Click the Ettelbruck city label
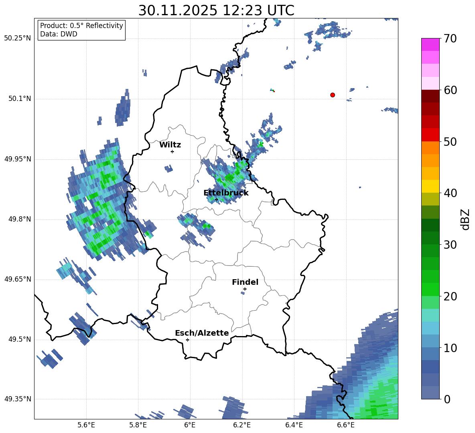475x433 pixels. click(x=226, y=193)
